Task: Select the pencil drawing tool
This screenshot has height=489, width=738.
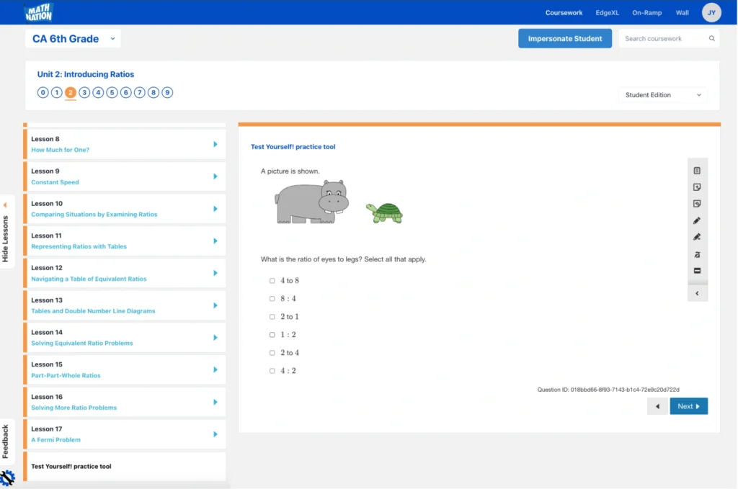Action: [697, 221]
